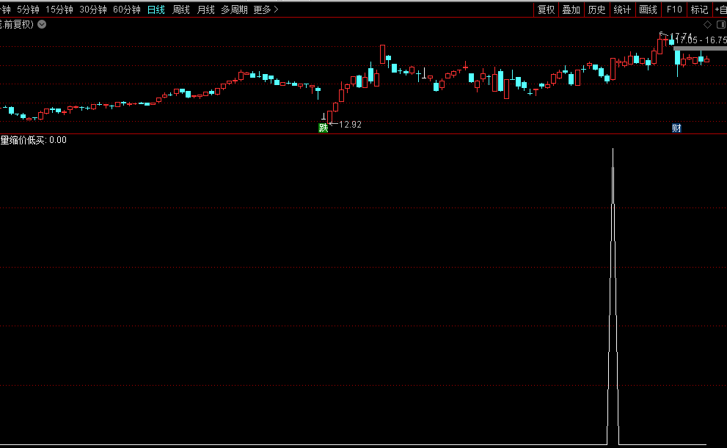The height and width of the screenshot is (448, 727).
Task: Switch to 月线 monthly chart
Action: click(x=206, y=10)
